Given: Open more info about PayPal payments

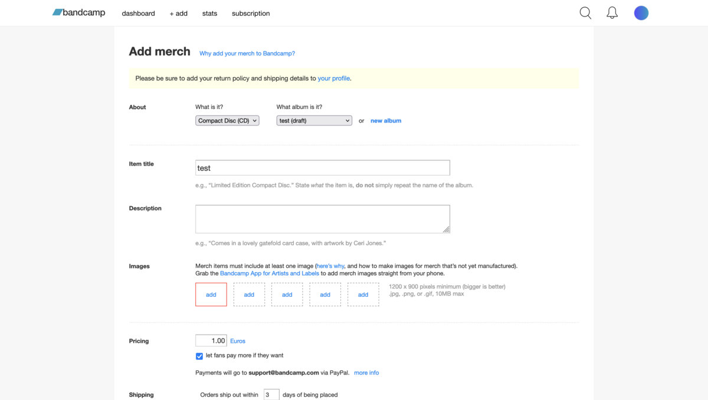Looking at the screenshot, I should pos(366,373).
